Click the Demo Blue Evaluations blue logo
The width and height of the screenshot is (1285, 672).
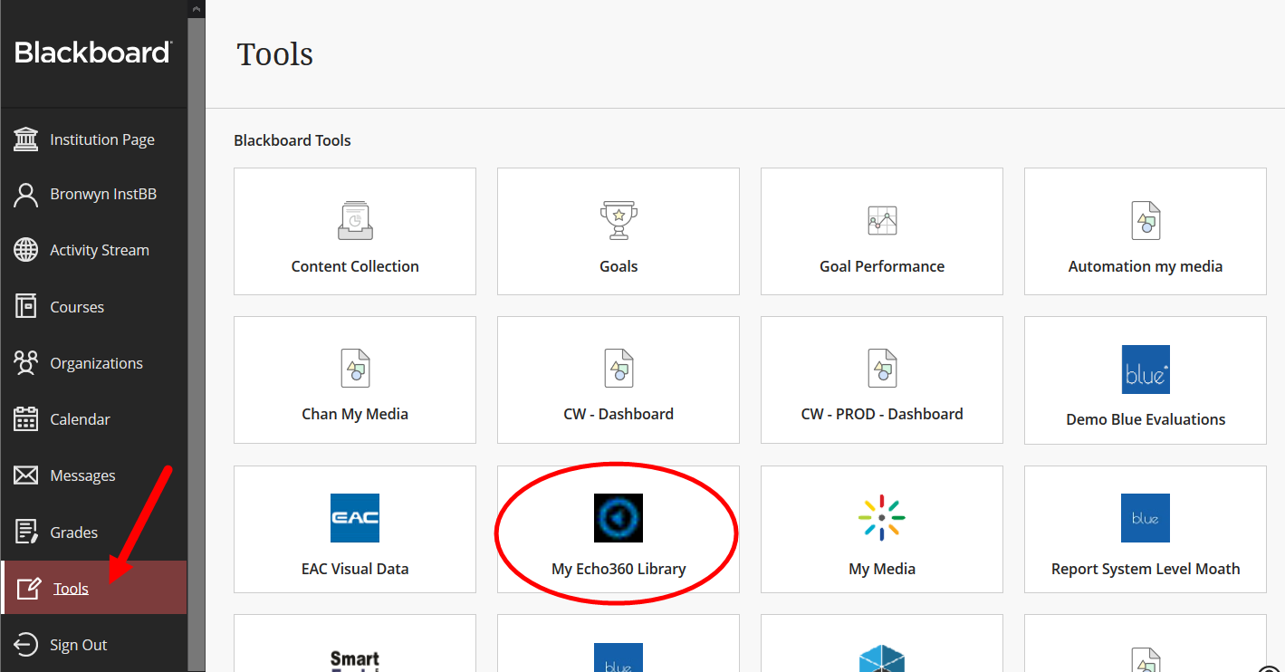(x=1146, y=370)
